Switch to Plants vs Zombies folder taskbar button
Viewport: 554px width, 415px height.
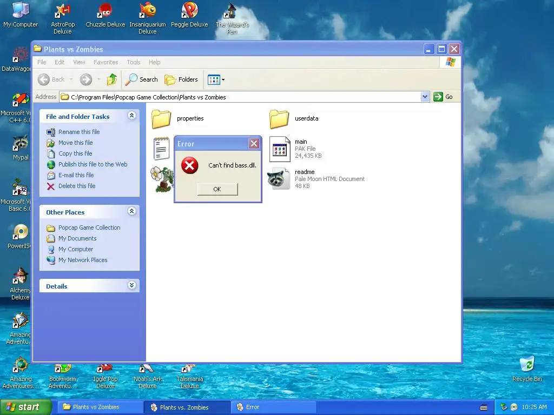[100, 407]
